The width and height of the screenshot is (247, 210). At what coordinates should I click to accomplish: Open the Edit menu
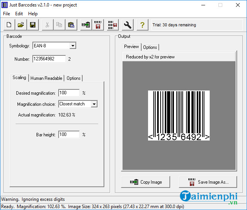pos(19,14)
